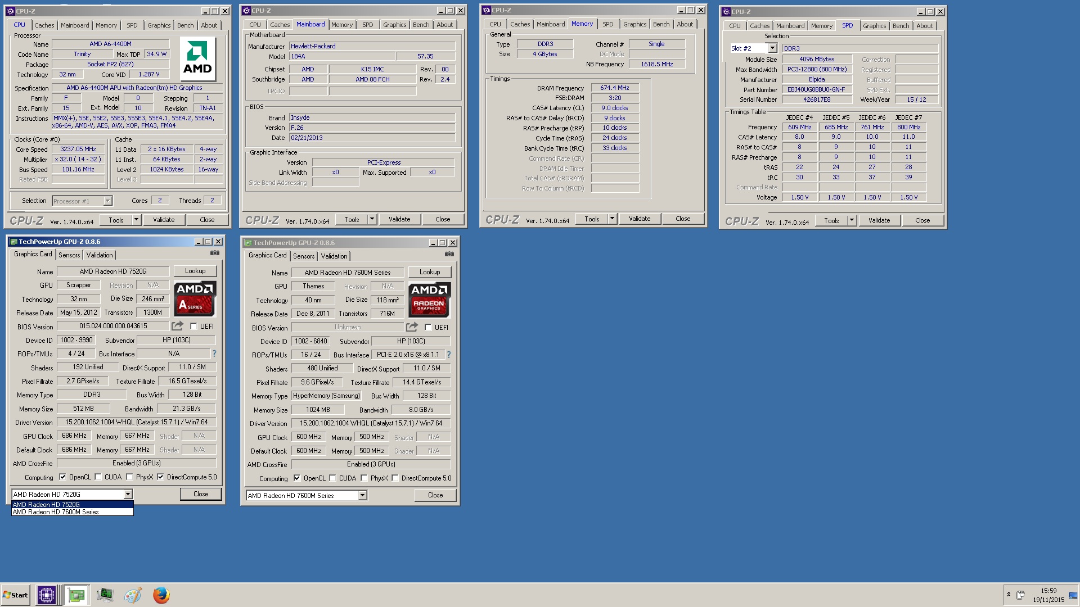Click BIOS export icon in HD 7520G GPU-Z
The image size is (1080, 607).
[x=178, y=326]
